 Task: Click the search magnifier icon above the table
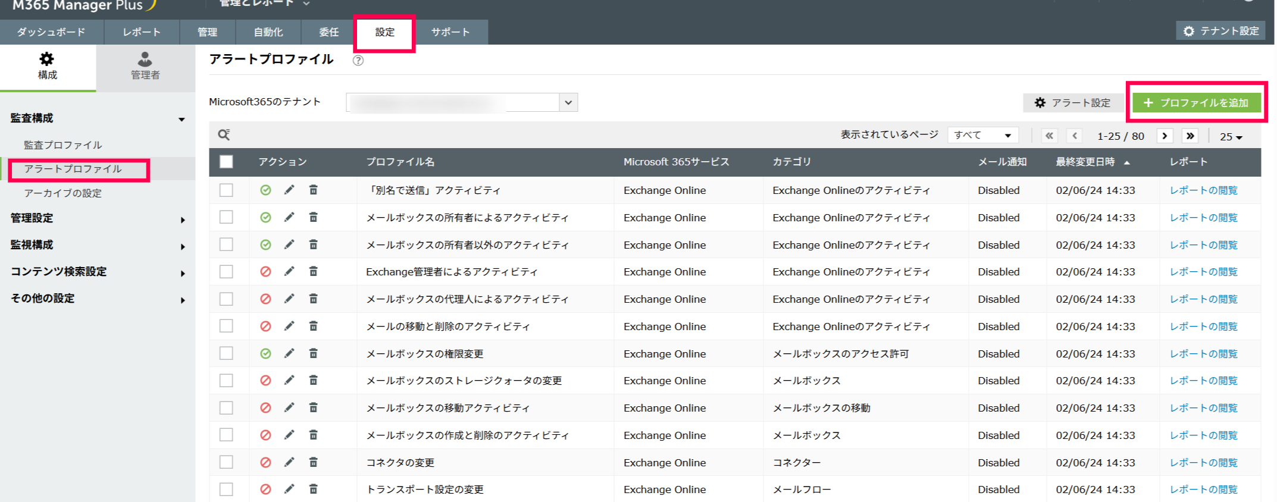coord(224,135)
